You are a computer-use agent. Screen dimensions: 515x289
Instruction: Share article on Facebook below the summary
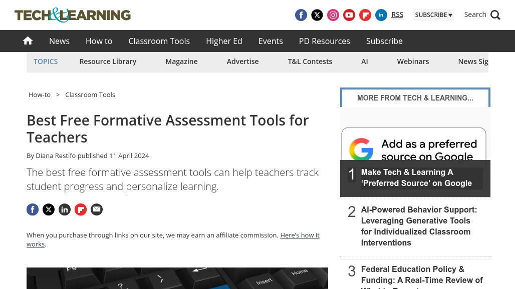tap(33, 209)
